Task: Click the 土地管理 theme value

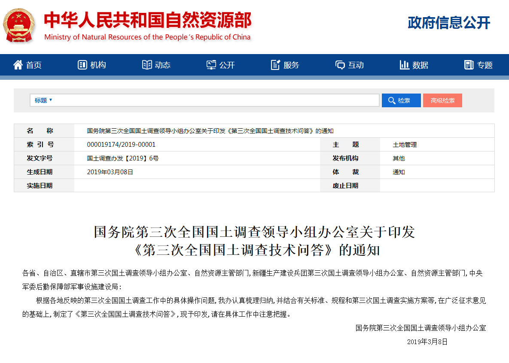Action: 405,145
